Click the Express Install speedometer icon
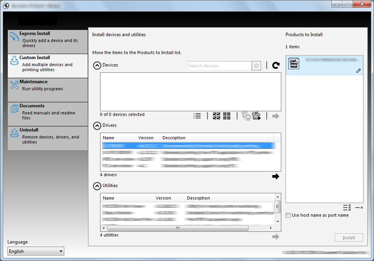 (14, 37)
